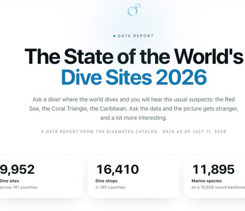Click the intro paragraph about the Red Sea
245x211 pixels.
[x=134, y=109]
